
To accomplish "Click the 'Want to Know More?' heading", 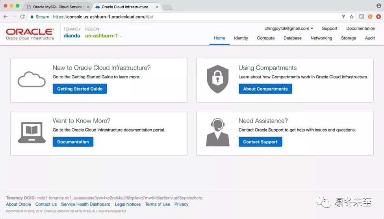I will 81,121.
